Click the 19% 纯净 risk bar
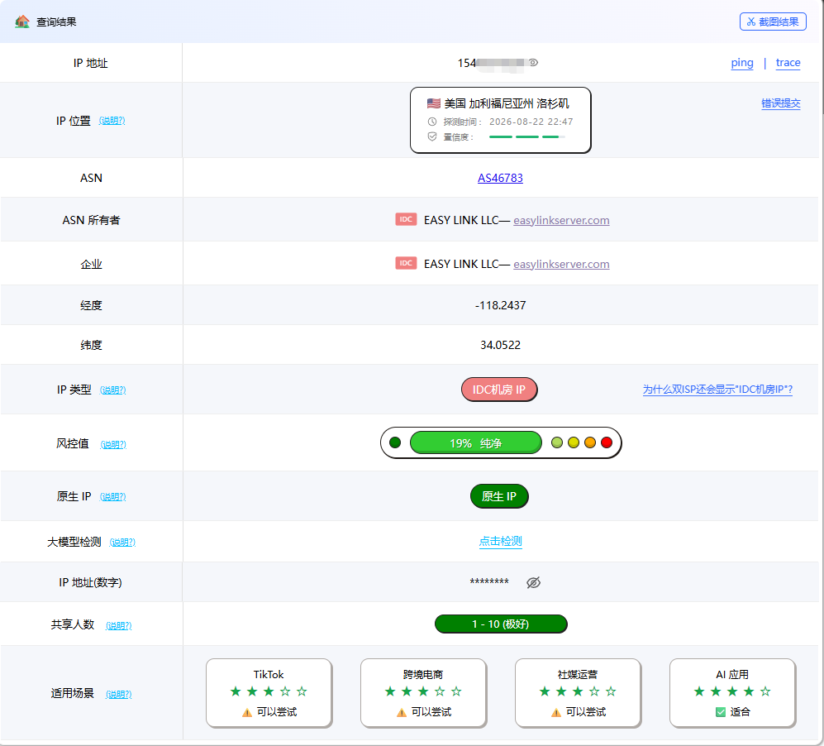 pos(475,442)
